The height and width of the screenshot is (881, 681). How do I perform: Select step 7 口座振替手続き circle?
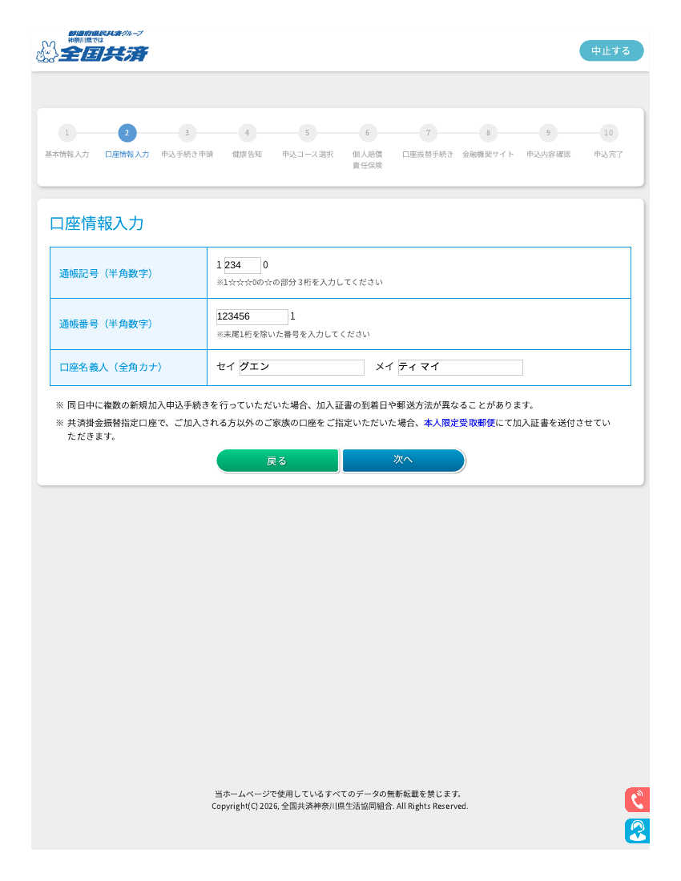(428, 133)
